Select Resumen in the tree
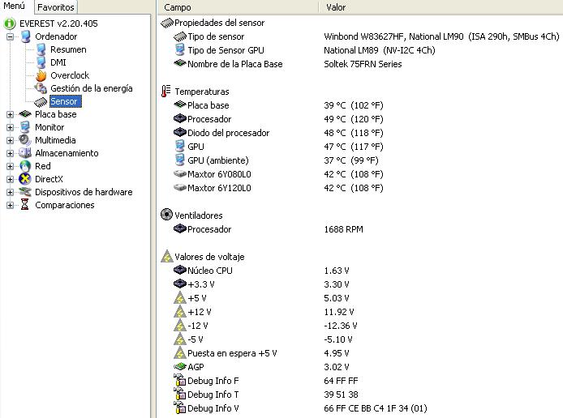 [68, 49]
